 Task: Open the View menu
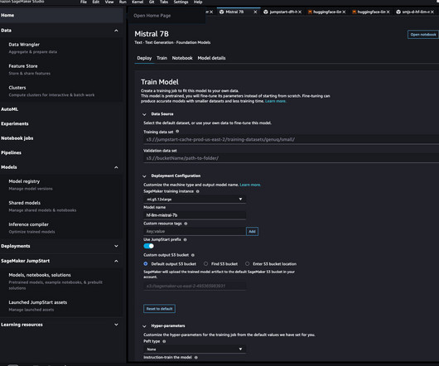pyautogui.click(x=109, y=2)
